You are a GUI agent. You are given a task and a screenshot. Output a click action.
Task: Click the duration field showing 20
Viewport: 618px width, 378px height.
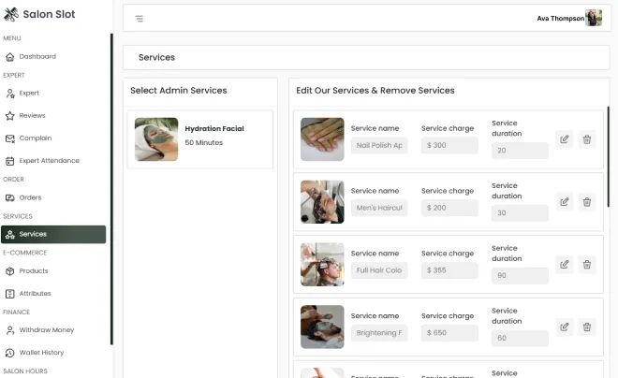coord(520,151)
